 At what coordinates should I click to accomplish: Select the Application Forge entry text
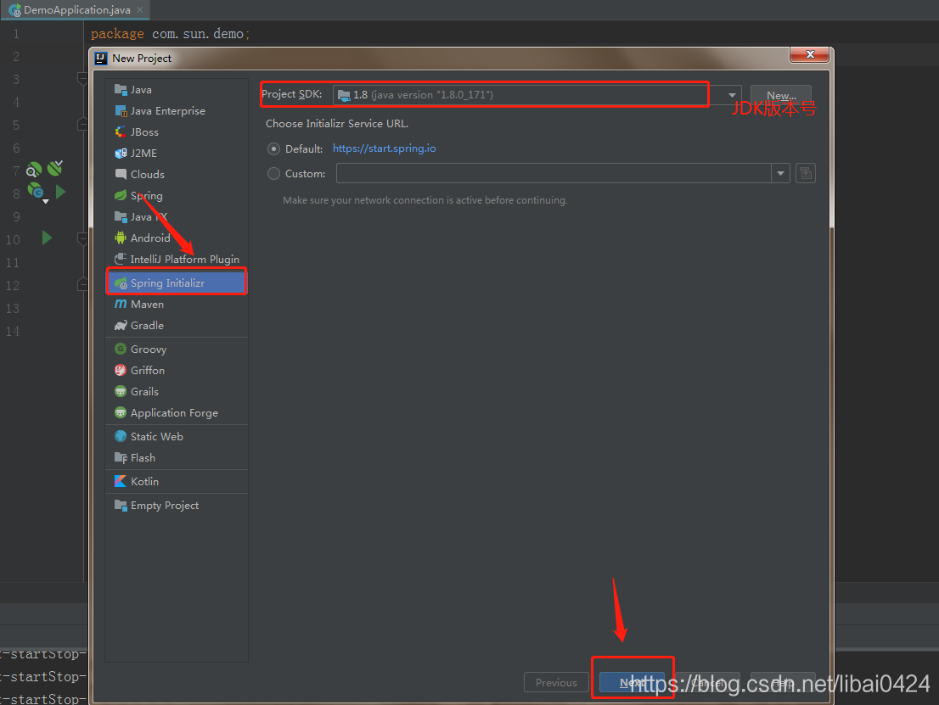coord(174,413)
